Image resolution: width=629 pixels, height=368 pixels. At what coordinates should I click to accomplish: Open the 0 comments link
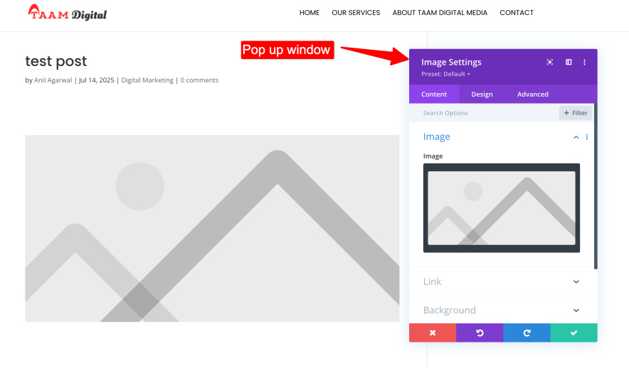(199, 80)
